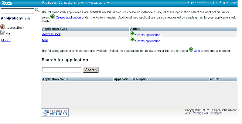Open the Privacy link in footer
This screenshot has height=124, width=242.
click(197, 113)
